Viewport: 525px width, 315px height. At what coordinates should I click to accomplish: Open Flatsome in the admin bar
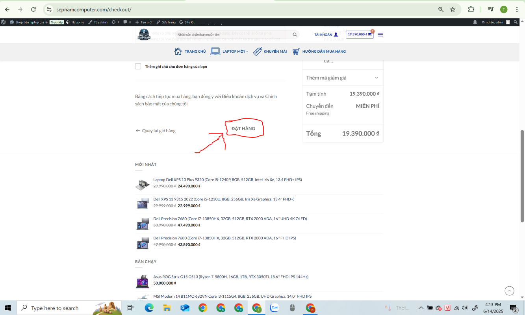point(75,22)
